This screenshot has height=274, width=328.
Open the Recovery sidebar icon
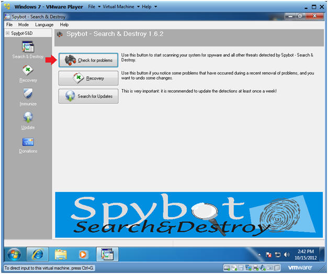(28, 70)
